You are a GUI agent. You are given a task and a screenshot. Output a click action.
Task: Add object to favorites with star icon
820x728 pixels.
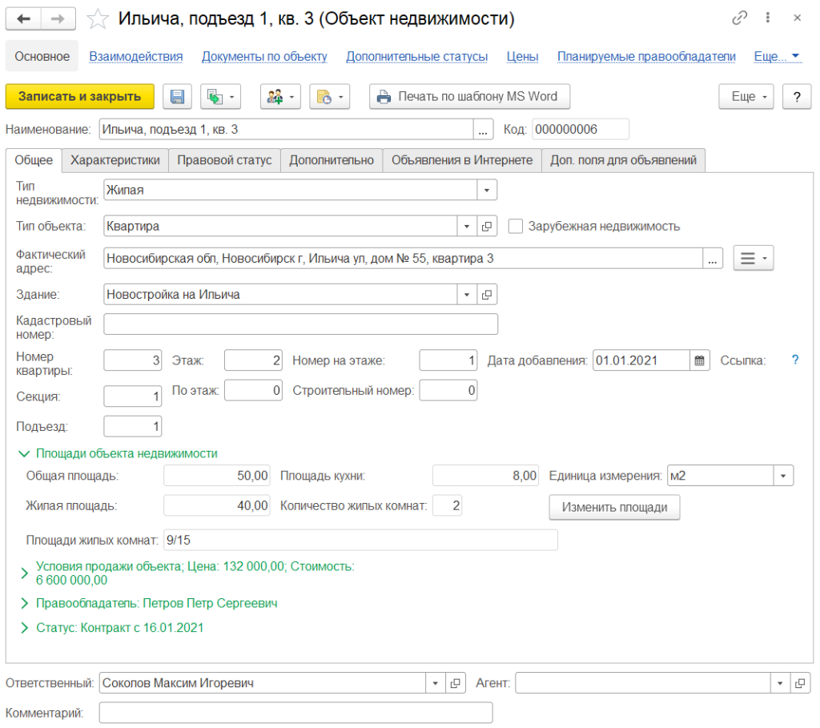(97, 18)
